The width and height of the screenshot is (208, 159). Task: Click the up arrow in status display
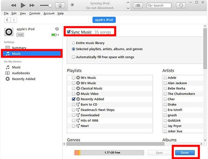pyautogui.click(x=128, y=2)
